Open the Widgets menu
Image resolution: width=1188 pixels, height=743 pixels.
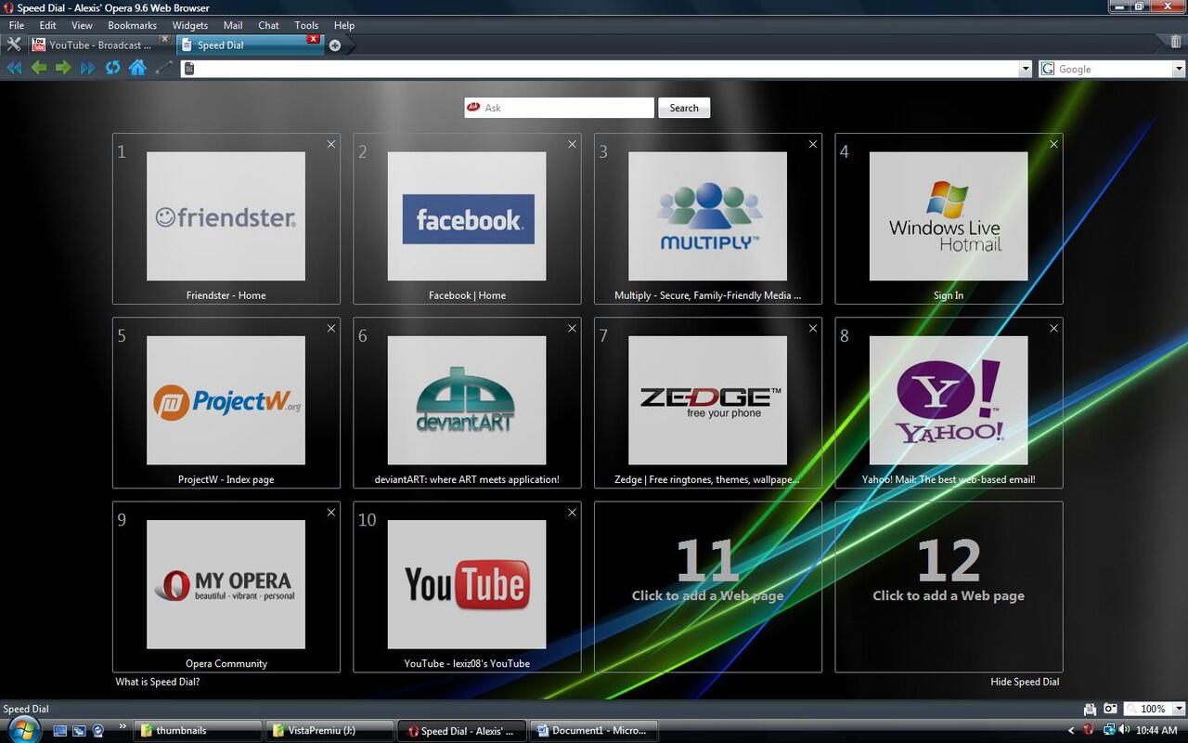[x=190, y=25]
